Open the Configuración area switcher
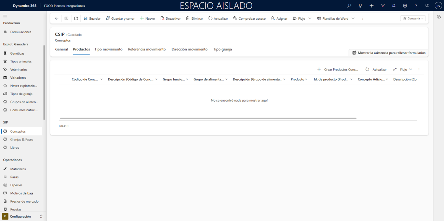Viewport: 444px width, 221px height. click(x=23, y=217)
